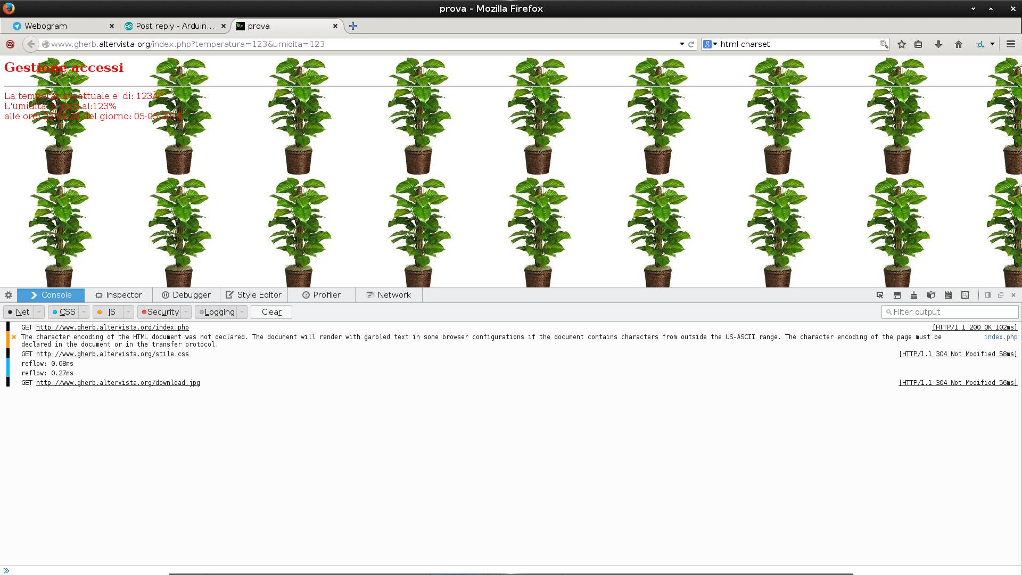Toggle the paint flashing tool

914,295
